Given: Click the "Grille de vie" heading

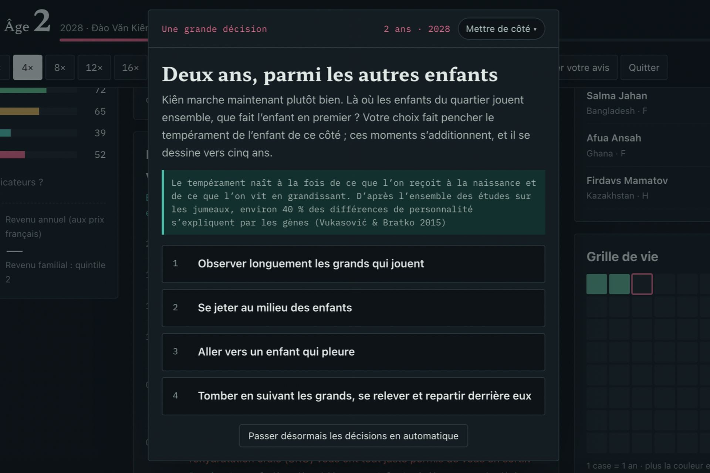Looking at the screenshot, I should 622,256.
